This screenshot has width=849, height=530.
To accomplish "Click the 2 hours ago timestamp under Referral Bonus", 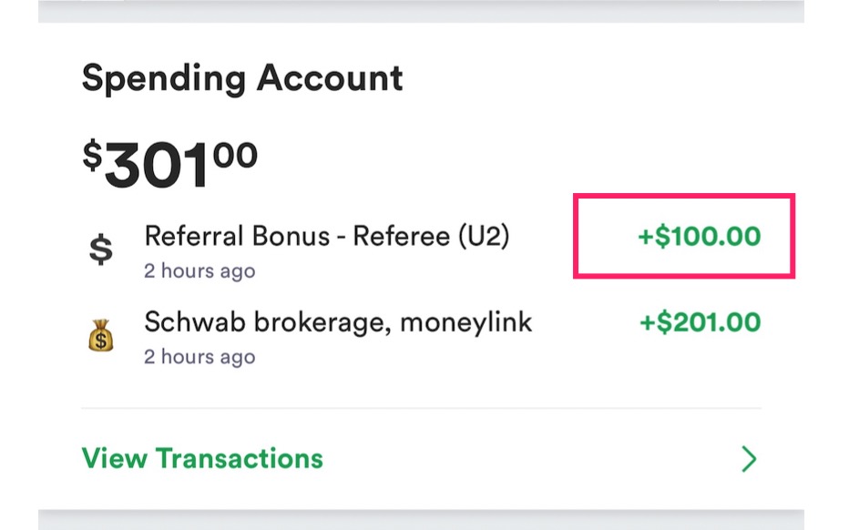I will tap(199, 270).
